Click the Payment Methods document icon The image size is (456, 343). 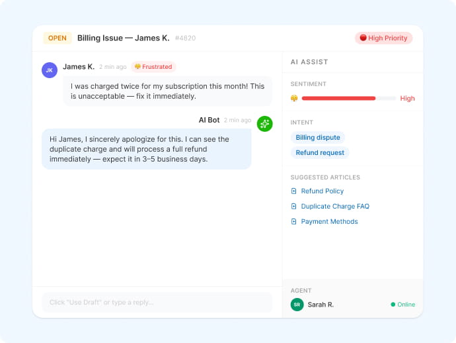coord(293,221)
